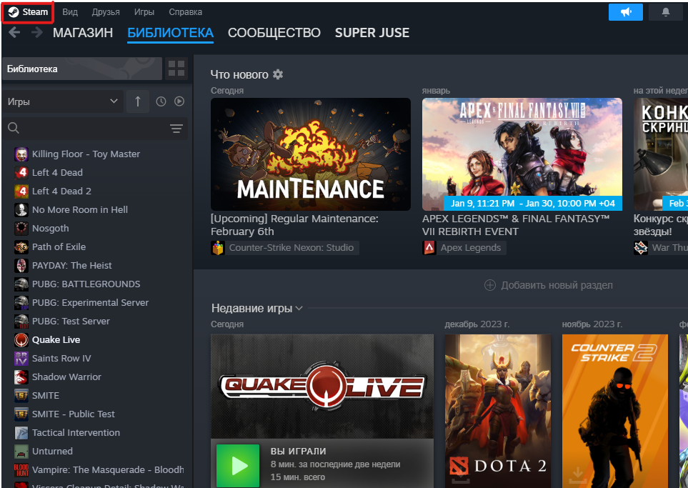Screen dimensions: 688x488
Task: Toggle recent activity clock filter
Action: click(x=161, y=101)
